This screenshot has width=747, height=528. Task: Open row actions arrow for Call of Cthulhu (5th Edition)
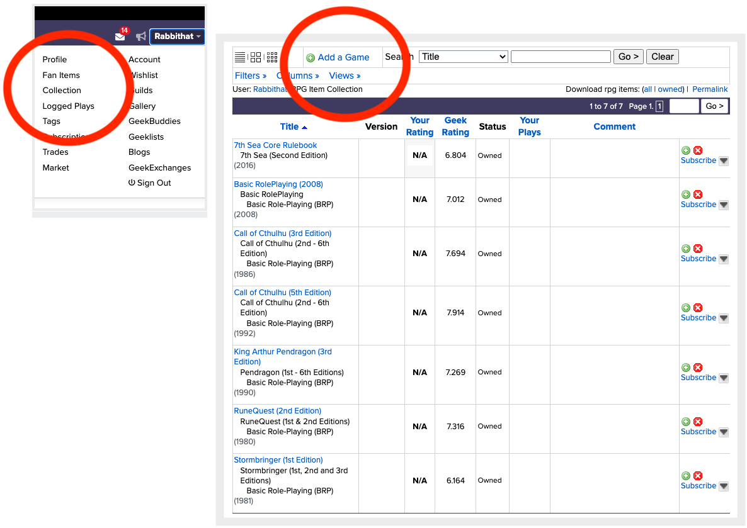pyautogui.click(x=724, y=318)
